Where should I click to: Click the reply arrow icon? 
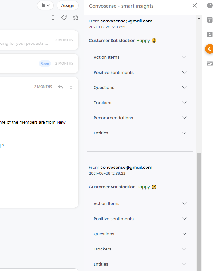click(x=60, y=86)
